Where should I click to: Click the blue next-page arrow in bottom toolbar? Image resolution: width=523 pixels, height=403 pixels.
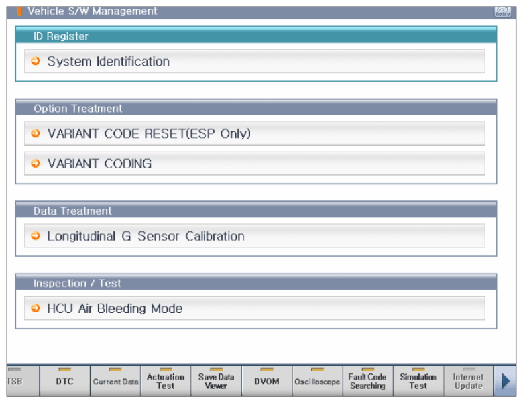point(506,381)
